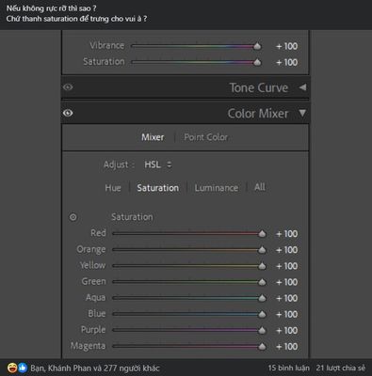This screenshot has height=376, width=372.
Task: Click the Red saturation slider handle
Action: point(262,234)
